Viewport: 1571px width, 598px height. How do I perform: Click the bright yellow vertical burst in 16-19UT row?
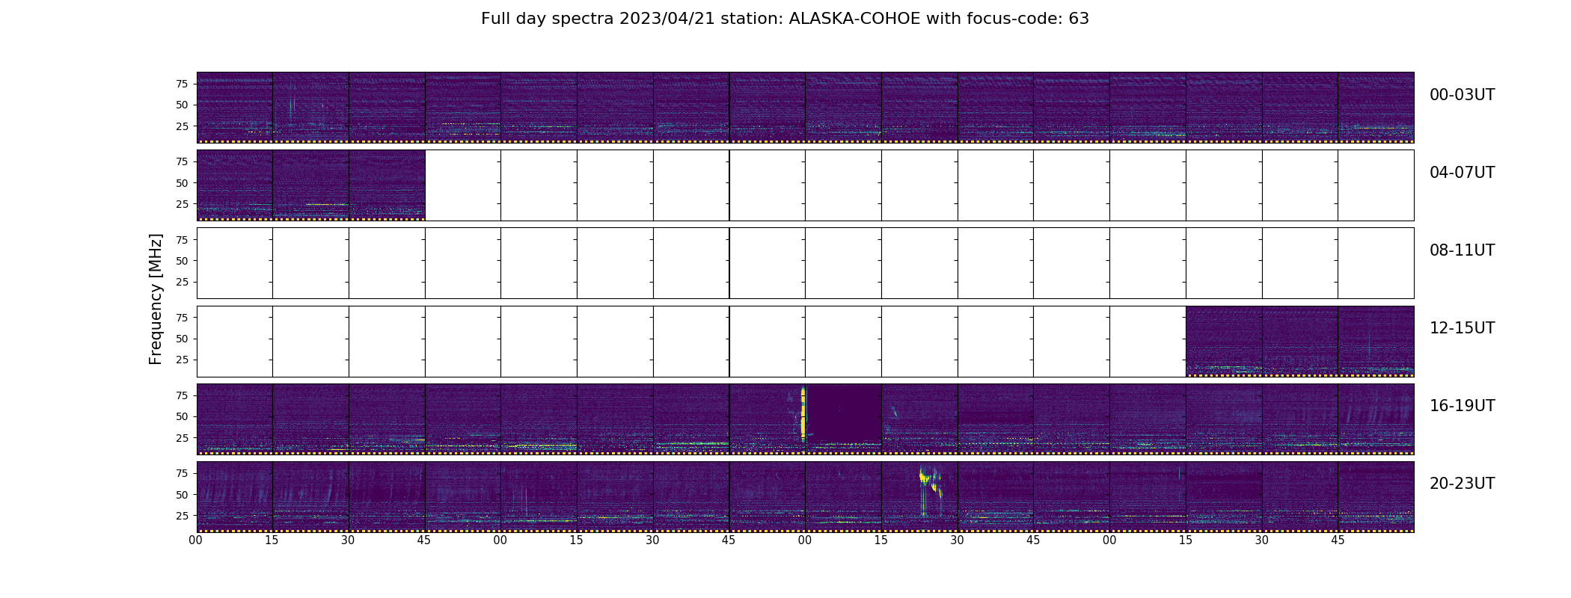click(803, 413)
